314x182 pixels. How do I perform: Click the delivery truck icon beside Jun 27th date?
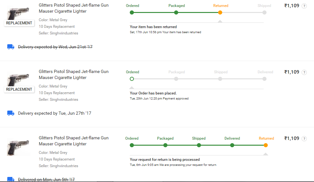point(11,113)
